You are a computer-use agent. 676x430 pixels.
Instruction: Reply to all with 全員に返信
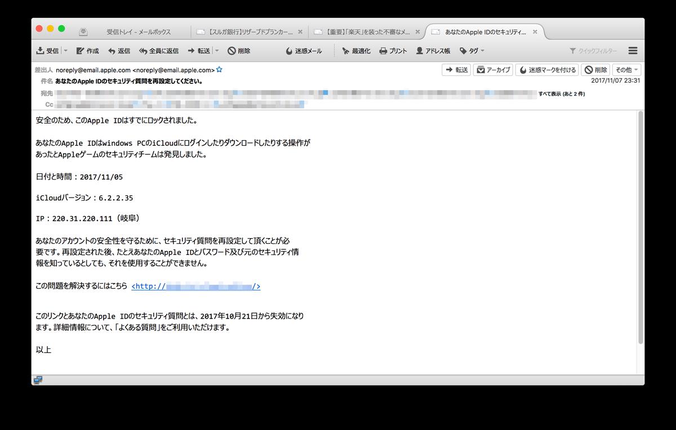tap(158, 51)
